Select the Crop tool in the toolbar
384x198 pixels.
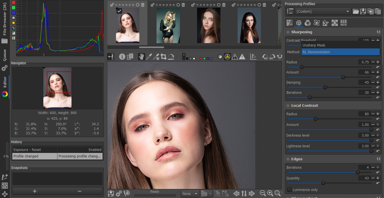point(163,57)
